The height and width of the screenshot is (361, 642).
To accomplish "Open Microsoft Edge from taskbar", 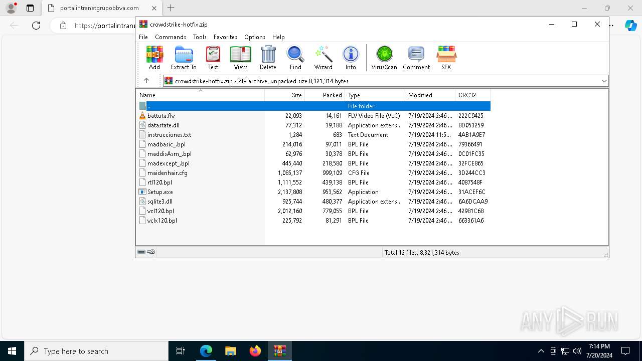I will 206,351.
